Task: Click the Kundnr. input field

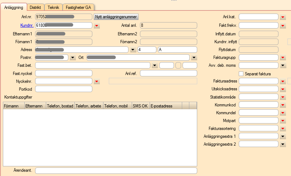Action: [x=64, y=25]
